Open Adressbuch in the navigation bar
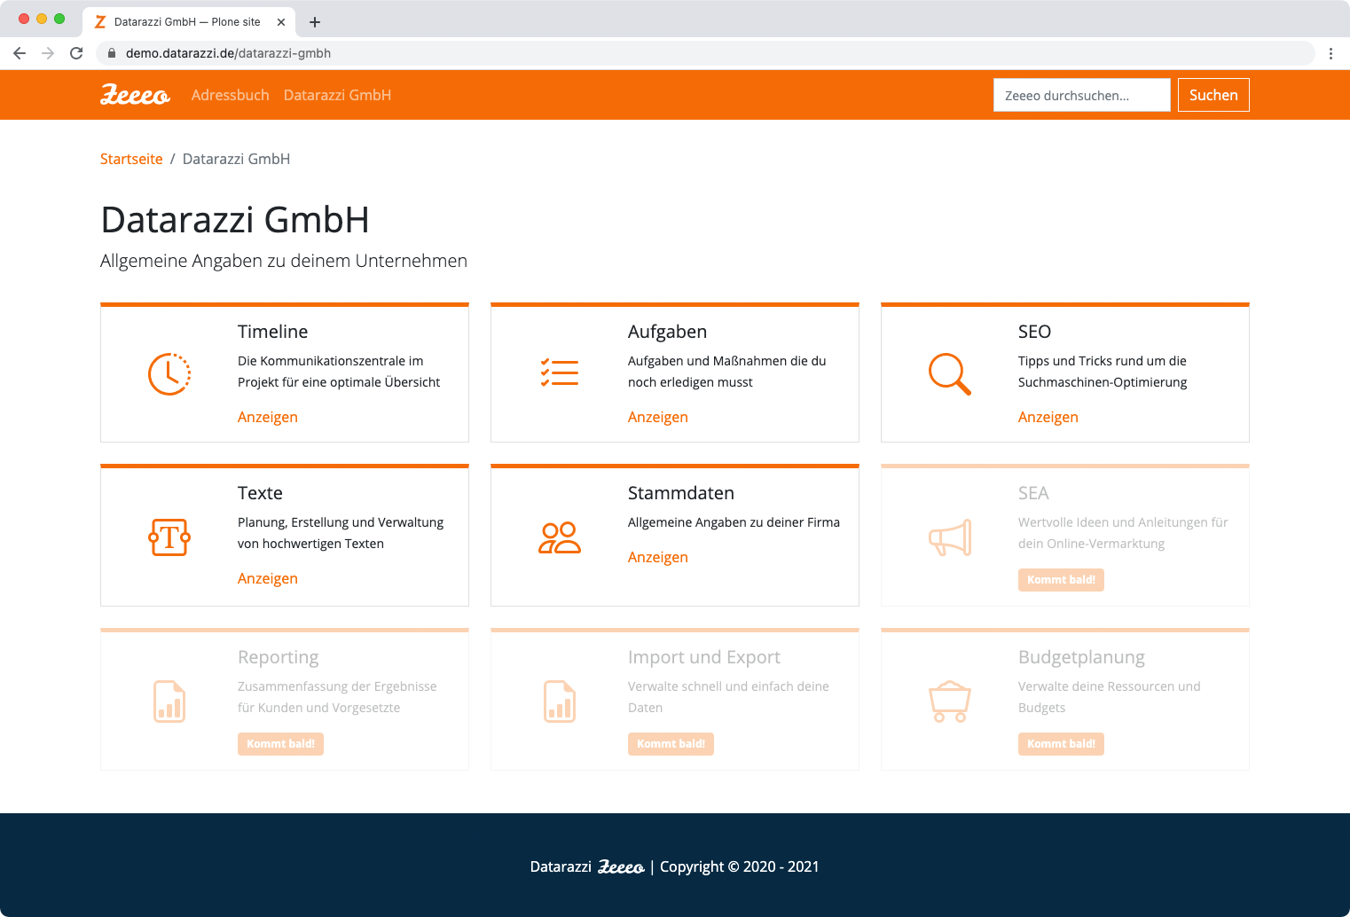Viewport: 1350px width, 917px height. click(x=231, y=95)
